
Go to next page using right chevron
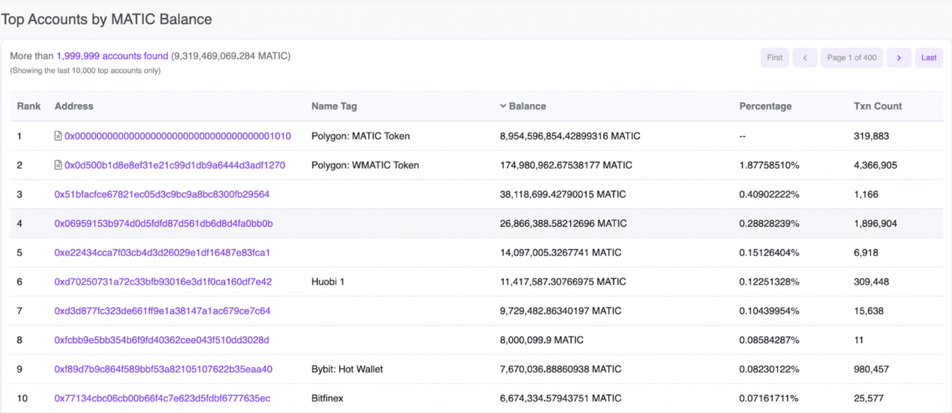[899, 58]
